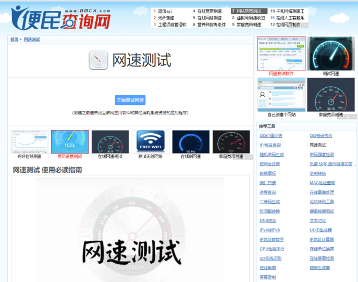Viewport: 358px width, 282px height.
Task: Click the 便民查询网 site logo
Action: 61,19
